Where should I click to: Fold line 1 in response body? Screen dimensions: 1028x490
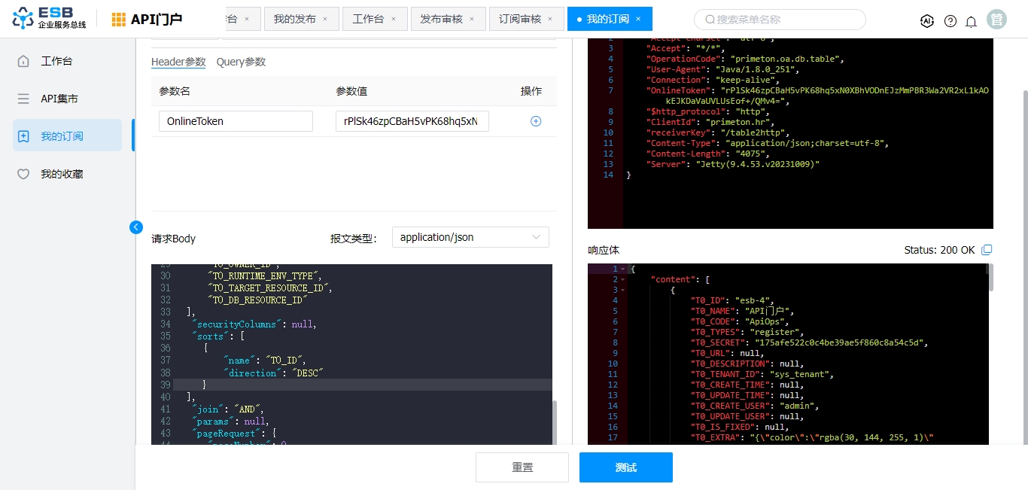(x=623, y=269)
